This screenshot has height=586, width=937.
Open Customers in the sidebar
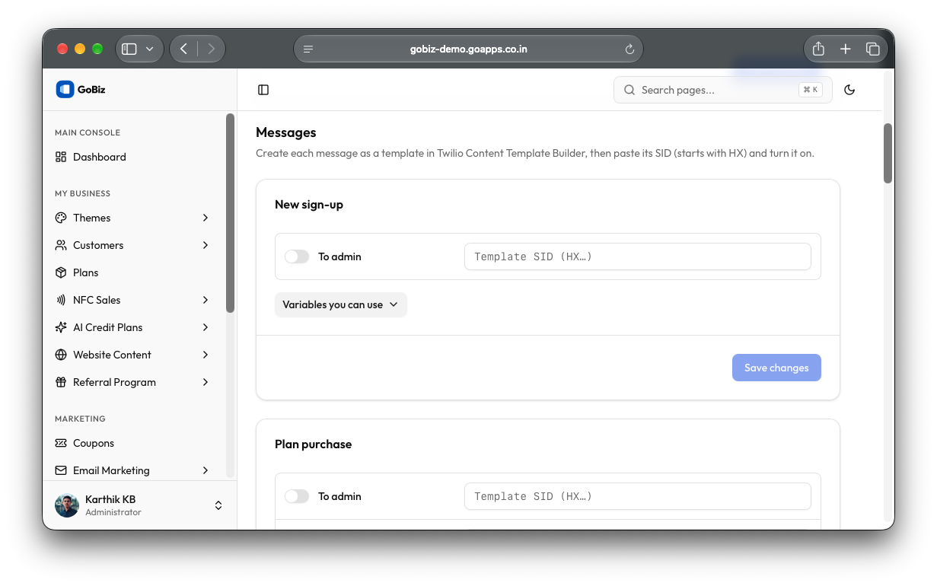point(132,245)
